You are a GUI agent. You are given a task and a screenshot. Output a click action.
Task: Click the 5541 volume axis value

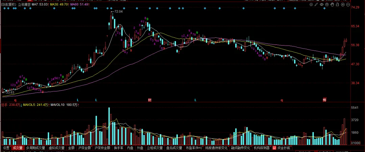[x=355, y=108]
